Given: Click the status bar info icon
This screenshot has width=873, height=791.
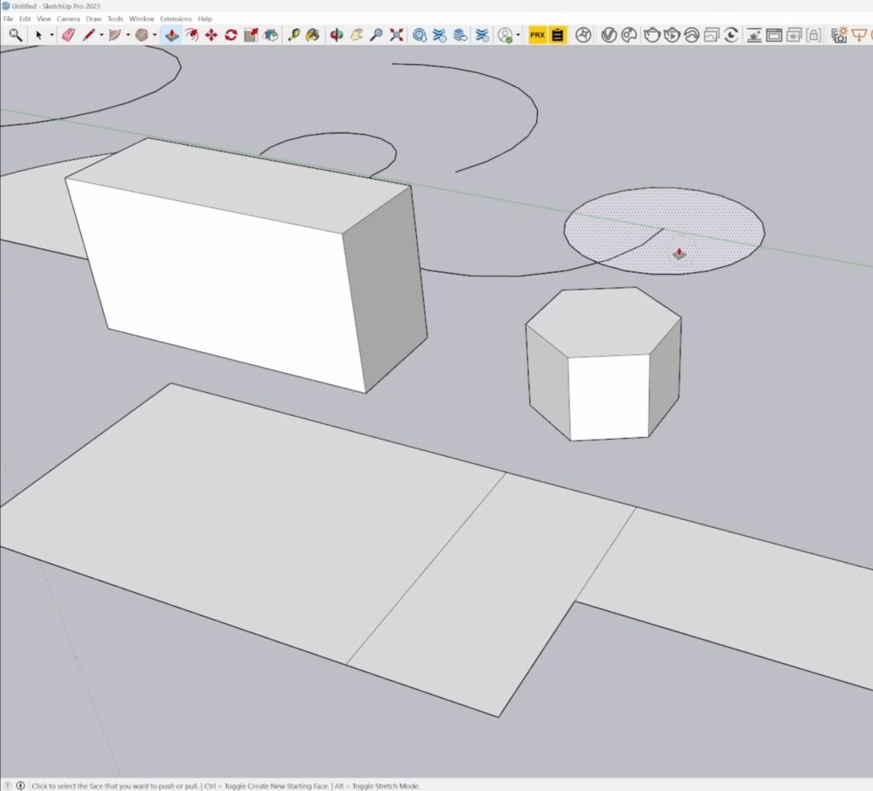Looking at the screenshot, I should pos(20,786).
